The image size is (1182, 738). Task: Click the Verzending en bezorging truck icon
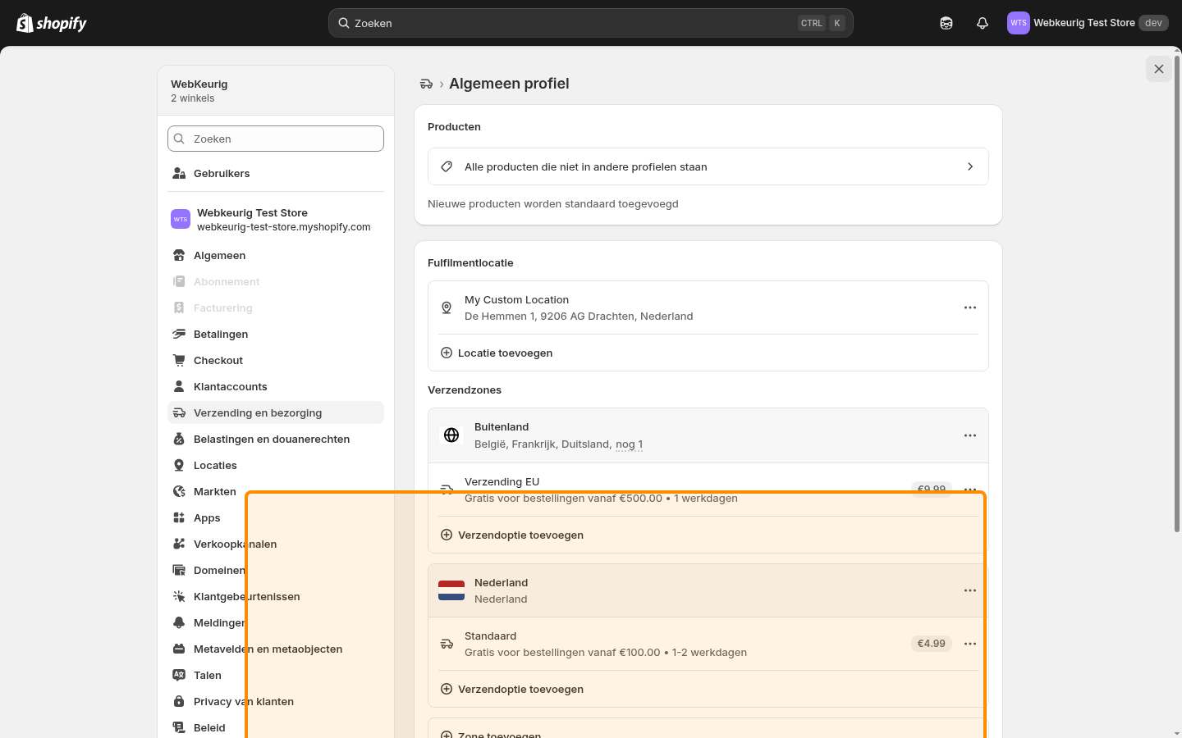coord(179,412)
